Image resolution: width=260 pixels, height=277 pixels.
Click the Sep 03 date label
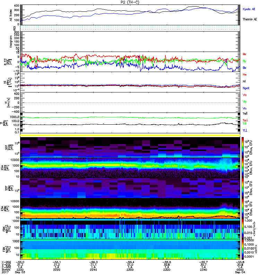20,272
